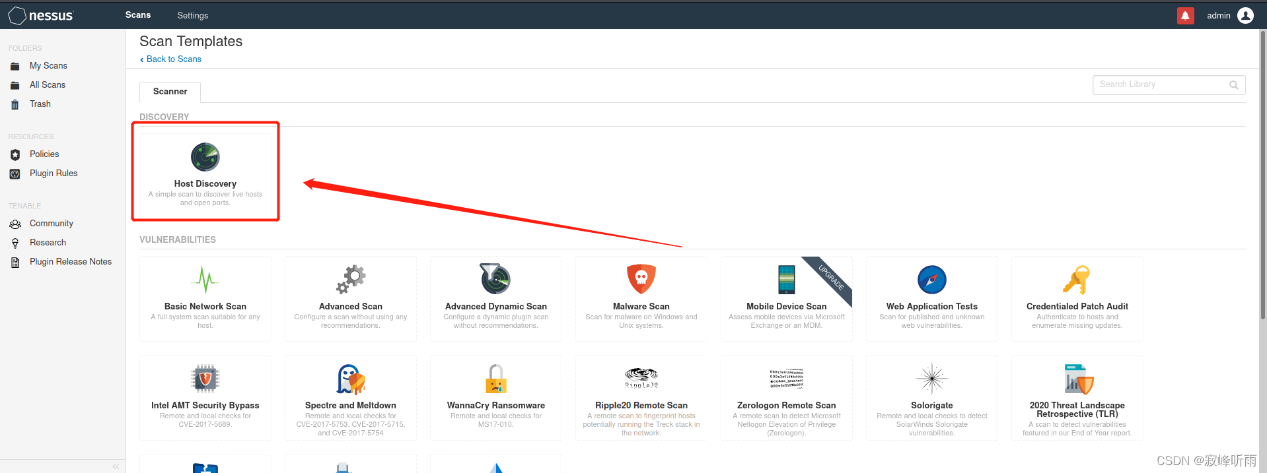Click the Credentialed Patch Audit title
Viewport: 1267px width, 473px height.
1077,307
